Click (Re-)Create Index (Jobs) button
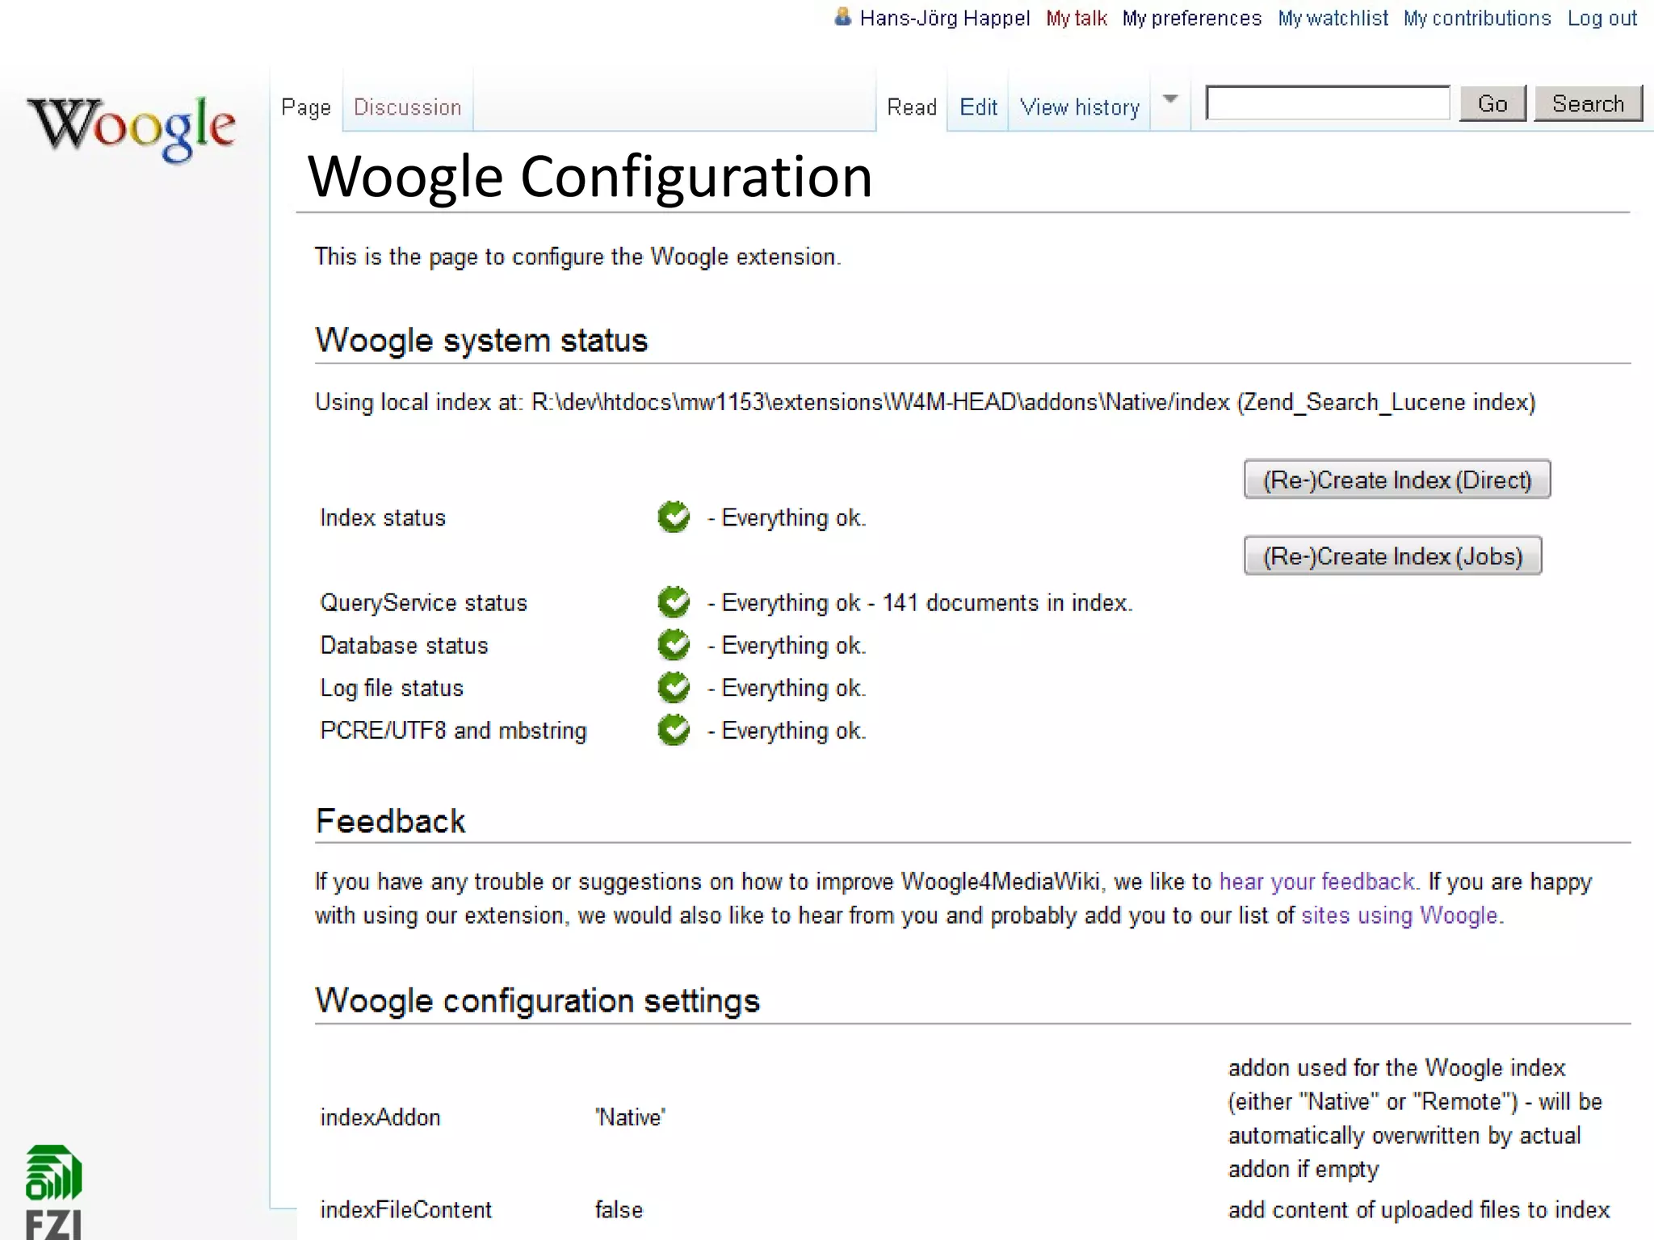 coord(1392,555)
